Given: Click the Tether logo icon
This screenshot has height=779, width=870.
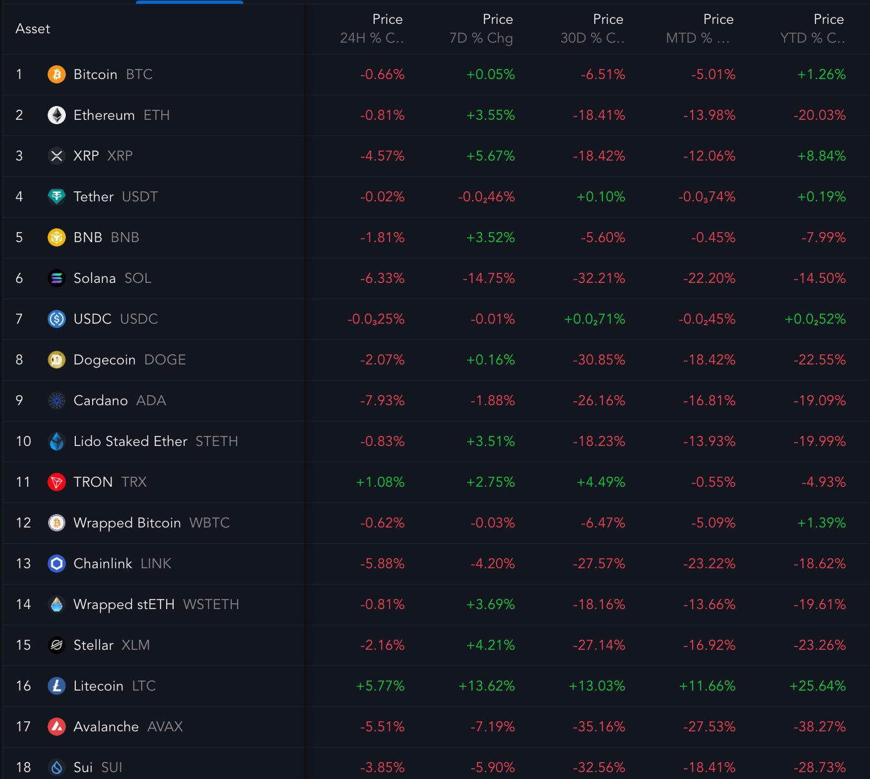Looking at the screenshot, I should [56, 197].
